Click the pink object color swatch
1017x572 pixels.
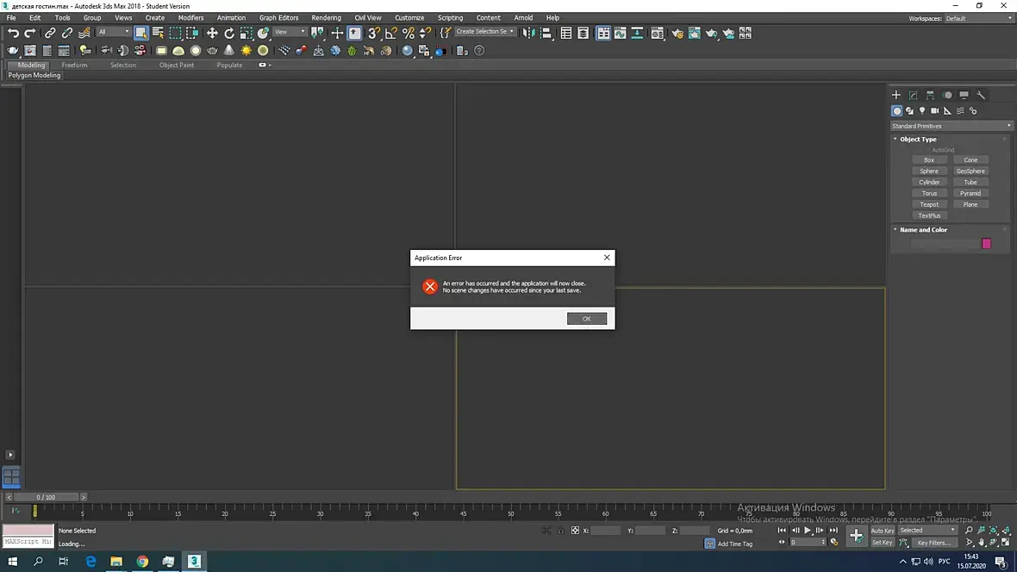pyautogui.click(x=987, y=244)
